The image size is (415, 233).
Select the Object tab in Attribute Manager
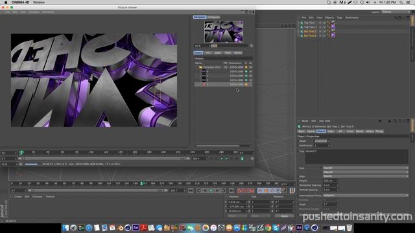[x=321, y=131]
